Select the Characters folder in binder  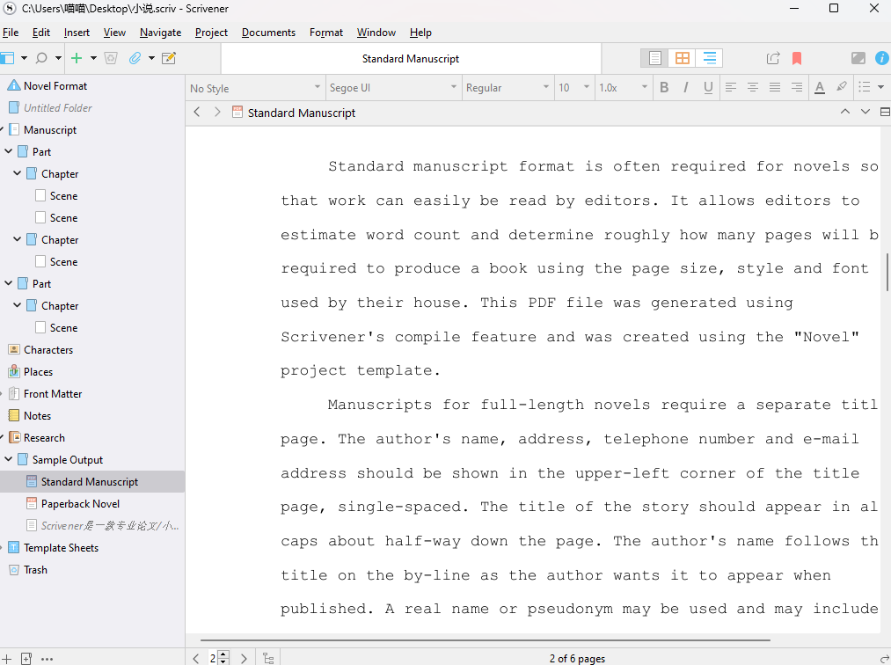48,350
